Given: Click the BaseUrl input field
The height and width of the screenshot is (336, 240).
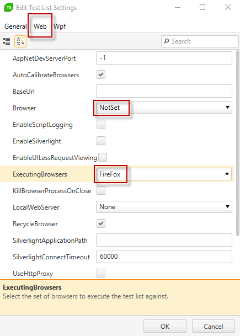Looking at the screenshot, I should click(x=164, y=91).
